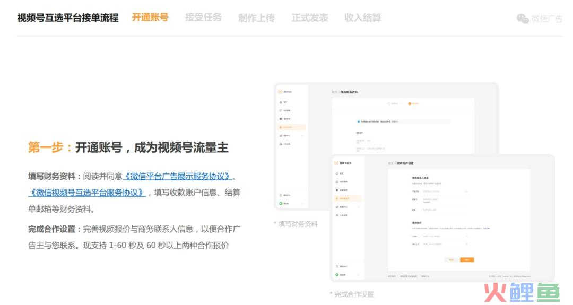The height and width of the screenshot is (305, 573).
Task: Click logo icon in 填写财务资料 screenshot sidebar
Action: [x=280, y=92]
